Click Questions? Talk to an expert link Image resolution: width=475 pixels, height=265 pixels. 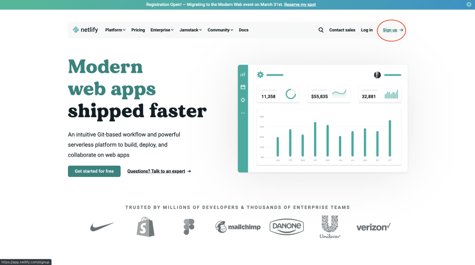coord(159,171)
